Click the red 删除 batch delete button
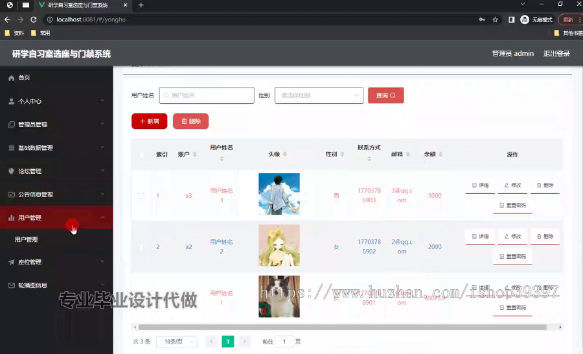The width and height of the screenshot is (583, 354). click(190, 121)
